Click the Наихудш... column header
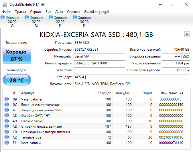This screenshot has height=152, width=193. 123,93
